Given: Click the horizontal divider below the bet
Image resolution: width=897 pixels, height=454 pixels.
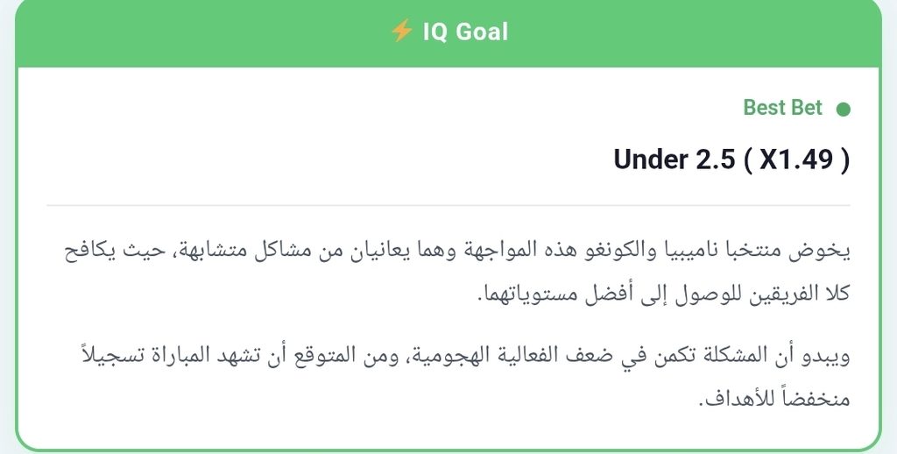Looking at the screenshot, I should point(448,205).
